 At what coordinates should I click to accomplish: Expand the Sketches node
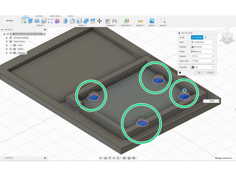click(7, 53)
